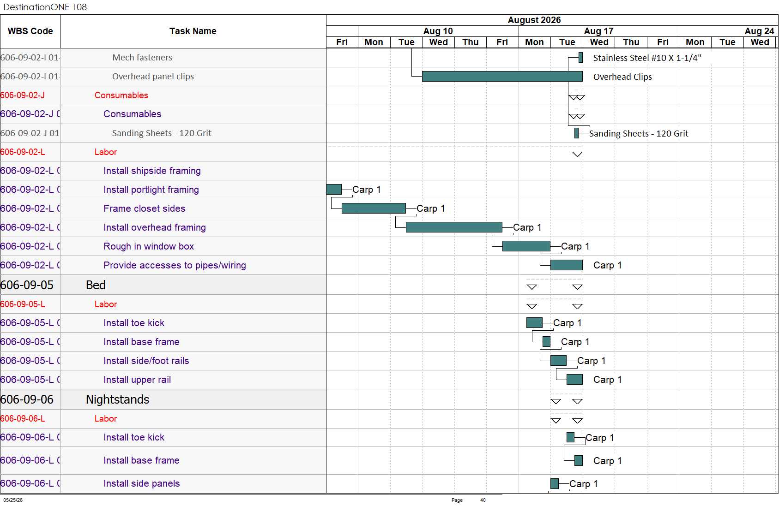The image size is (779, 506).
Task: Select Sanding Sheets - 120 Grit in Task Name column
Action: pyautogui.click(x=162, y=133)
